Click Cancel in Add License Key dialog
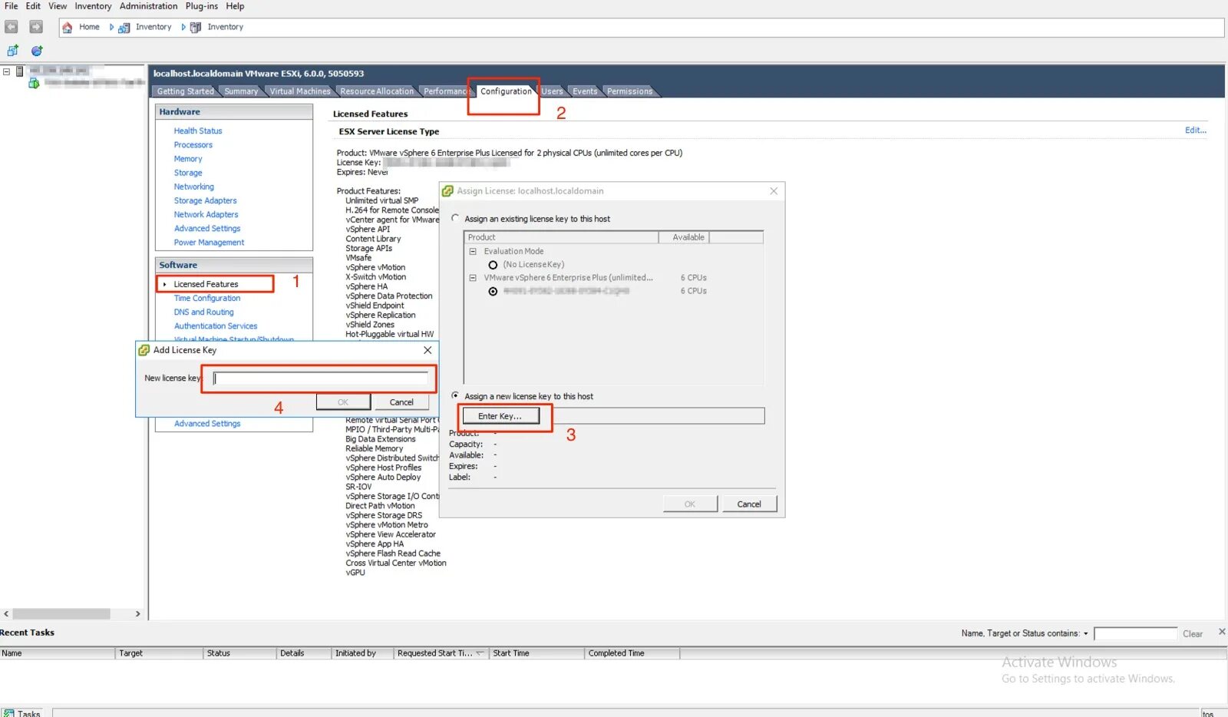1228x717 pixels. 401,402
